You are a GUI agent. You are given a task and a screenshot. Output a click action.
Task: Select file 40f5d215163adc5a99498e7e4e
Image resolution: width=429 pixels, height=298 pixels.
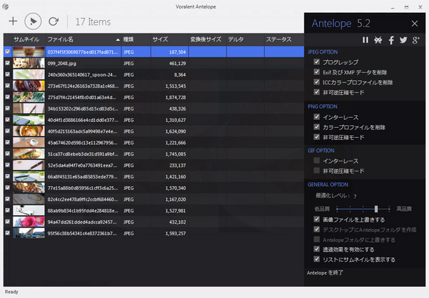pos(82,131)
